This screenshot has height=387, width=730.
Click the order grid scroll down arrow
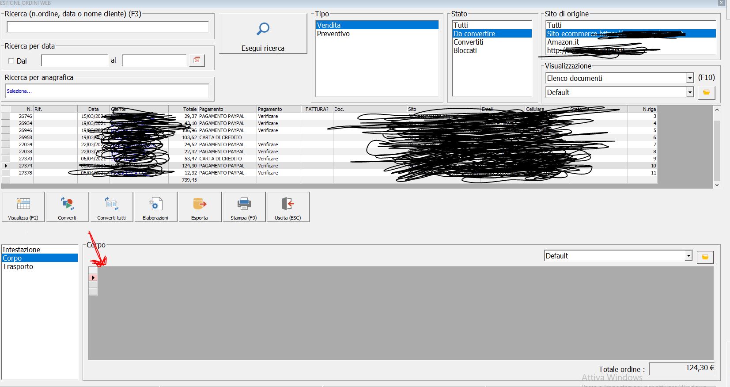tap(717, 185)
